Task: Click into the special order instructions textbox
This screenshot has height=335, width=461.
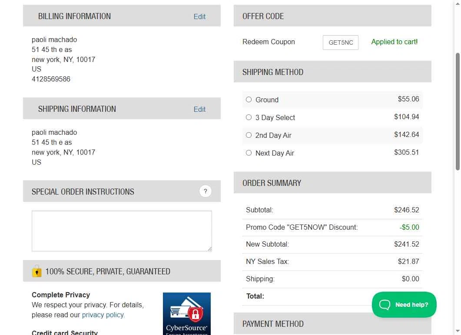Action: [x=122, y=231]
